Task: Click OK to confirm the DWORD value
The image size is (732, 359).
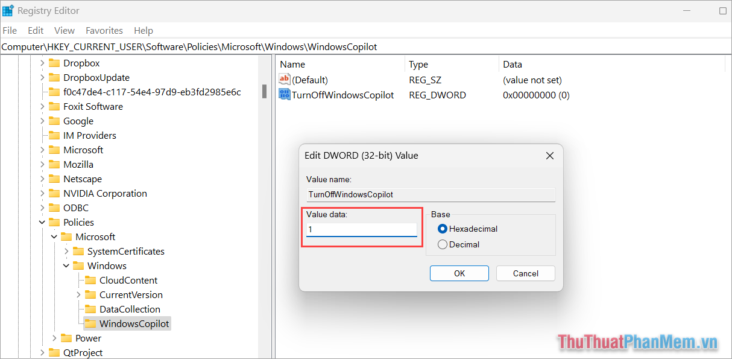Action: (x=459, y=273)
